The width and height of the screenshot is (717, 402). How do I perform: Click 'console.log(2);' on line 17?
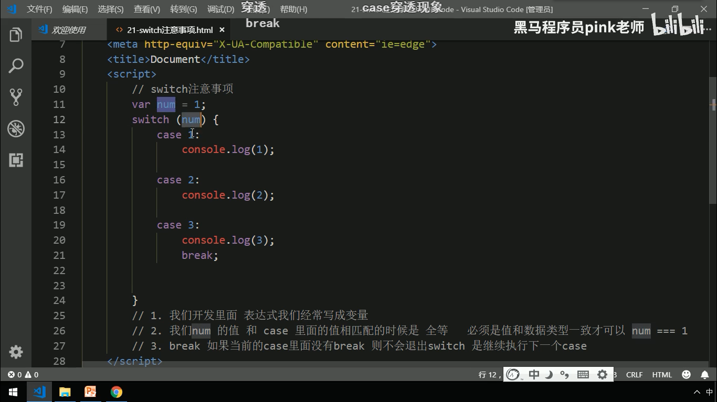pos(228,195)
